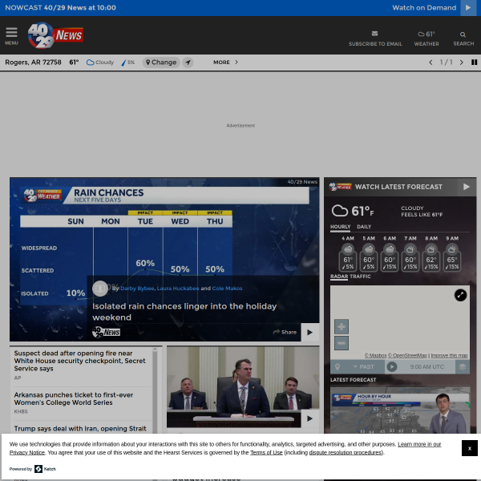Open Isolated rain chances headline
Screen dimensions: 481x481
(x=184, y=312)
